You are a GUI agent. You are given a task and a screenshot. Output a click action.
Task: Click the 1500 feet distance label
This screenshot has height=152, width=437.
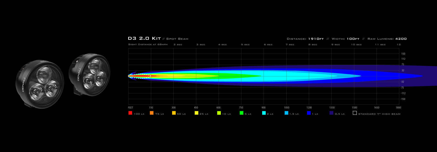pos(354,108)
